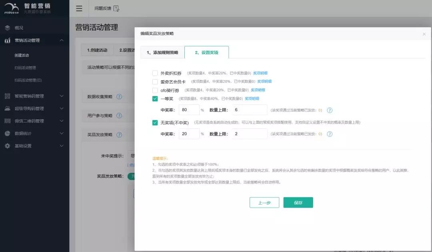Click the 超级导购码管理 people icon

tap(8, 108)
